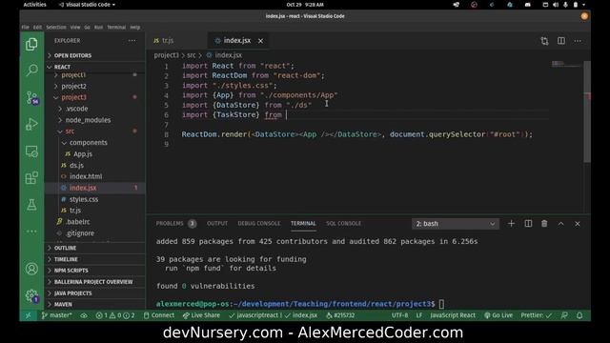Open the Accounts icon in activity bar
Viewport: 610px width, 343px height.
(x=31, y=269)
